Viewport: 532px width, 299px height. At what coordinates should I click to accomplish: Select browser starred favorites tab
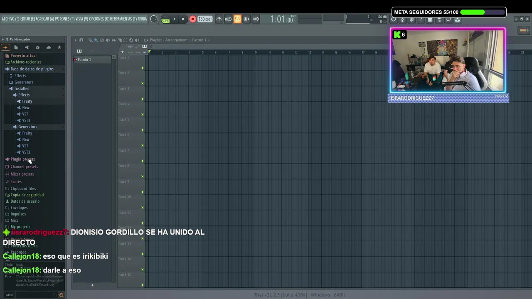click(59, 47)
